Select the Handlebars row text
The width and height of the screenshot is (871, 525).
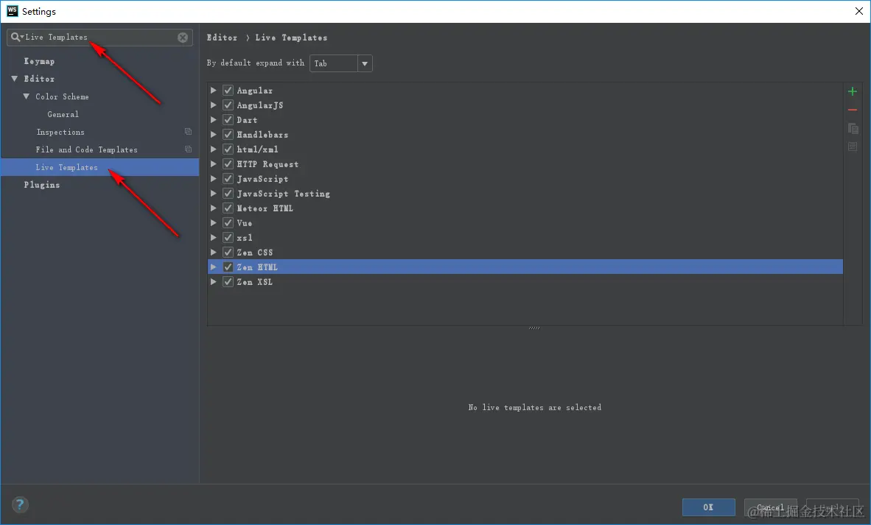262,134
